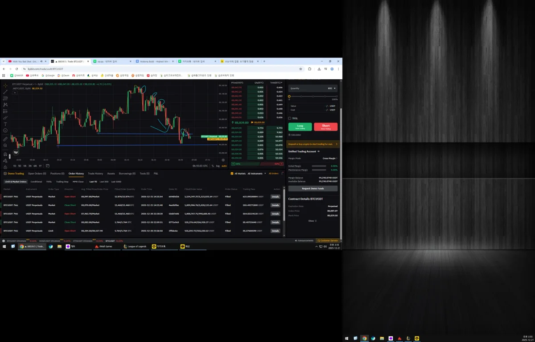Click the order history table scrollbar
Viewport: 535px width, 342px height.
tap(284, 205)
